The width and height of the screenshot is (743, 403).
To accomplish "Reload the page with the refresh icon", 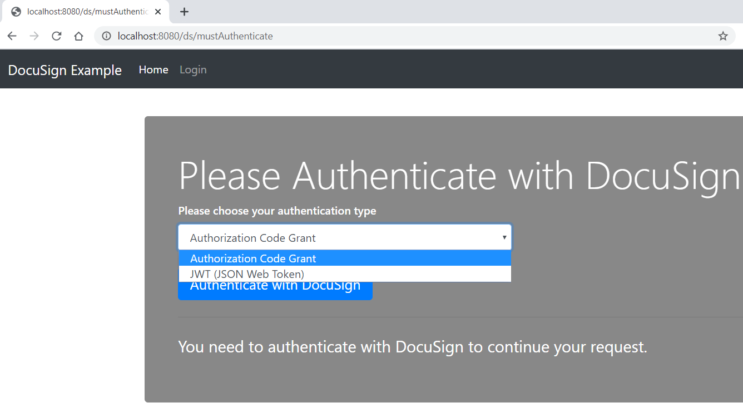I will pyautogui.click(x=56, y=36).
